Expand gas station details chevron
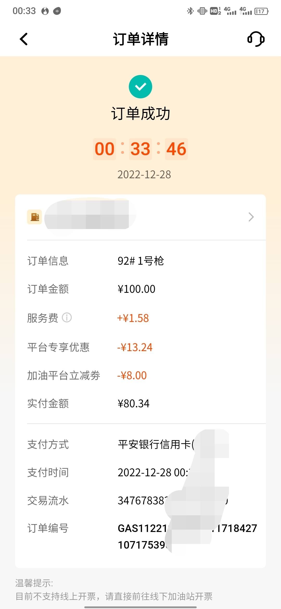The height and width of the screenshot is (609, 281). [251, 217]
